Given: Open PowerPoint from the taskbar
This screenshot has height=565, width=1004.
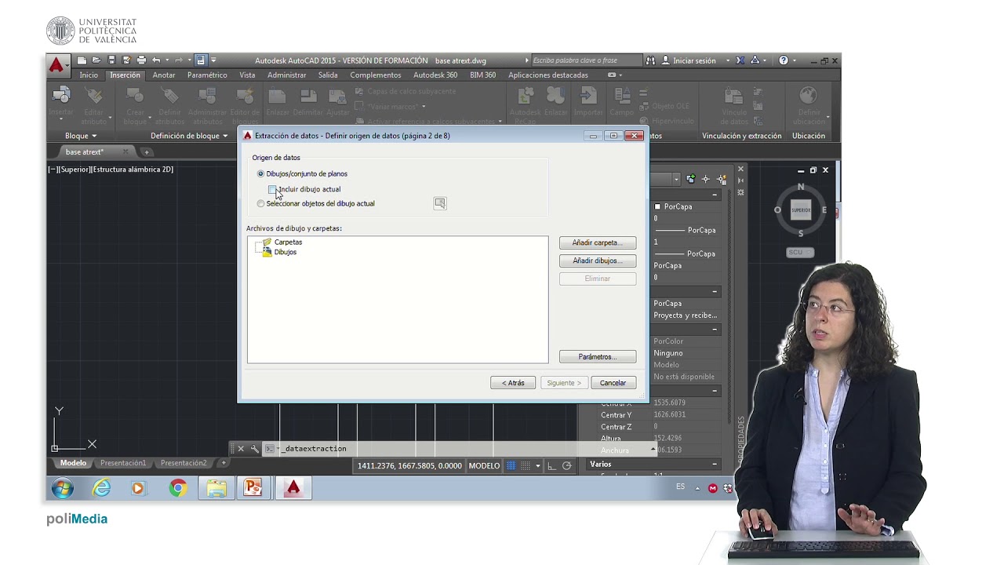Looking at the screenshot, I should point(253,488).
